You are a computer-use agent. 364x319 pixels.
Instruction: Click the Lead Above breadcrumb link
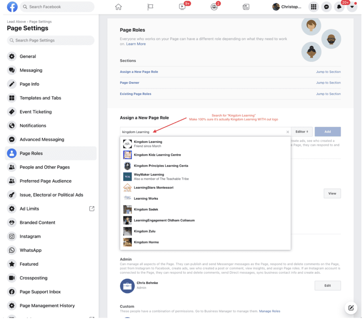point(16,22)
